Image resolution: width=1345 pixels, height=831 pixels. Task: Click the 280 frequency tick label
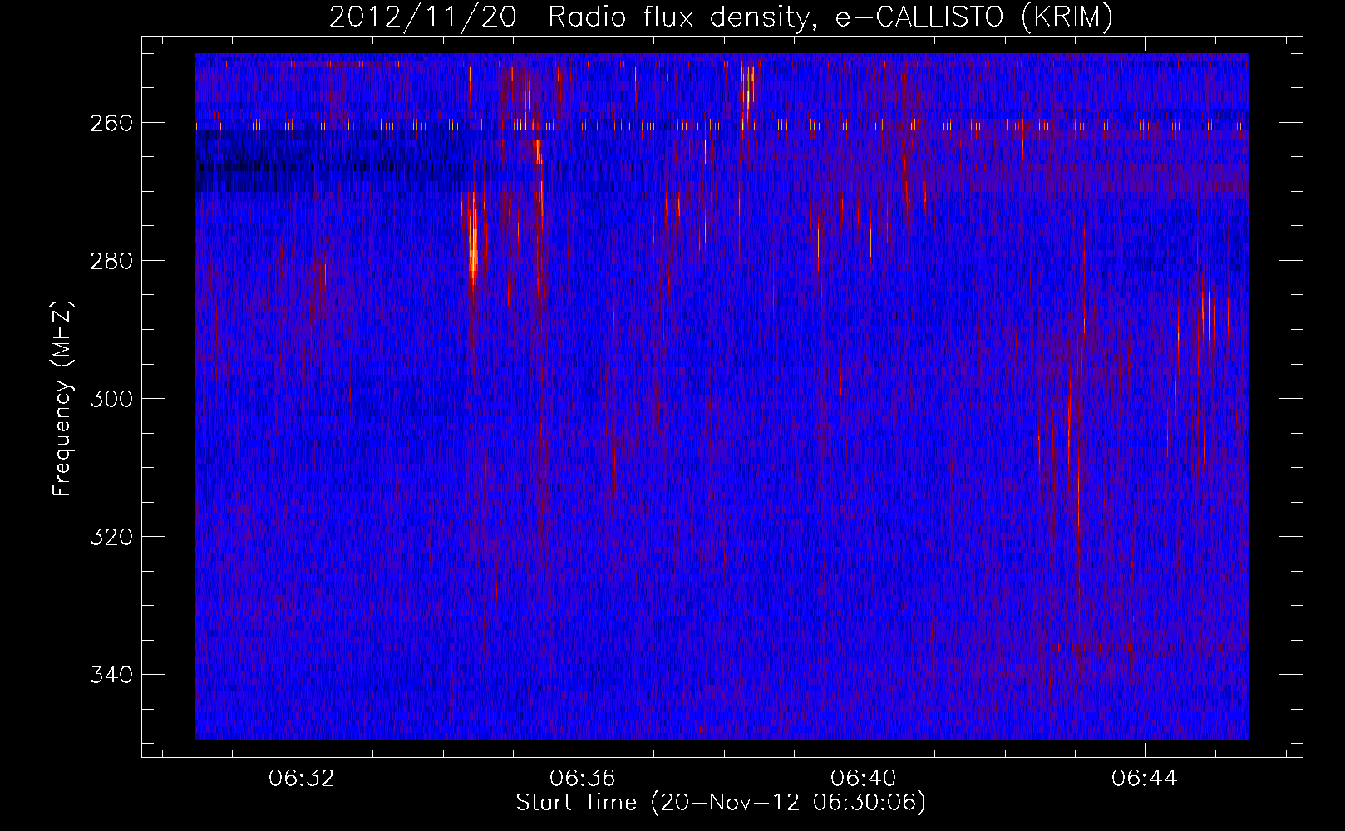(x=111, y=261)
